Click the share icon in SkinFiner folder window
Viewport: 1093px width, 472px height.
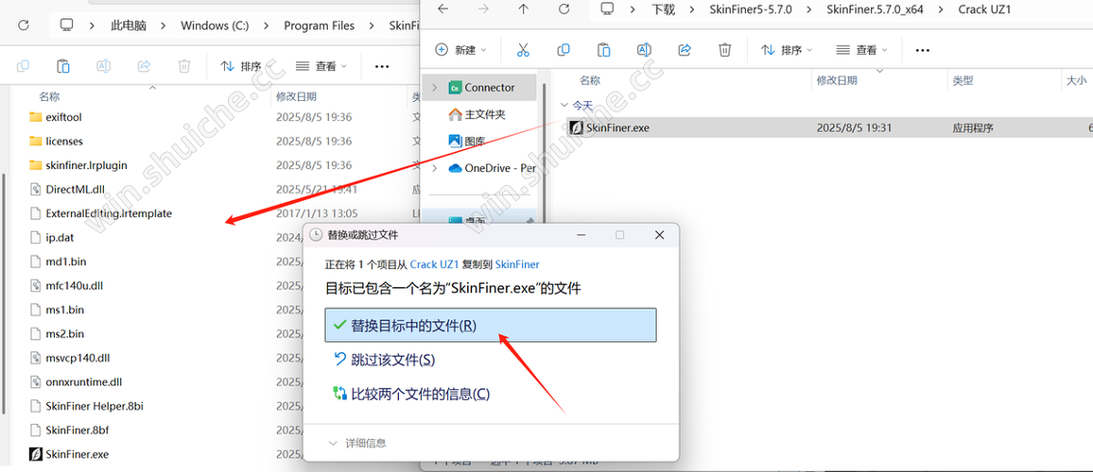pyautogui.click(x=144, y=66)
